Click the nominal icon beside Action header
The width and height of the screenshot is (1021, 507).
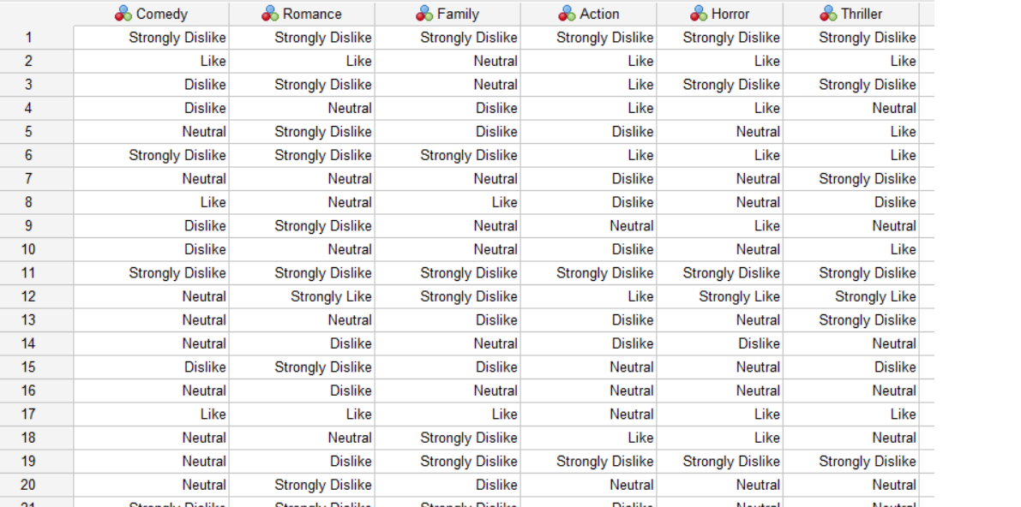567,14
